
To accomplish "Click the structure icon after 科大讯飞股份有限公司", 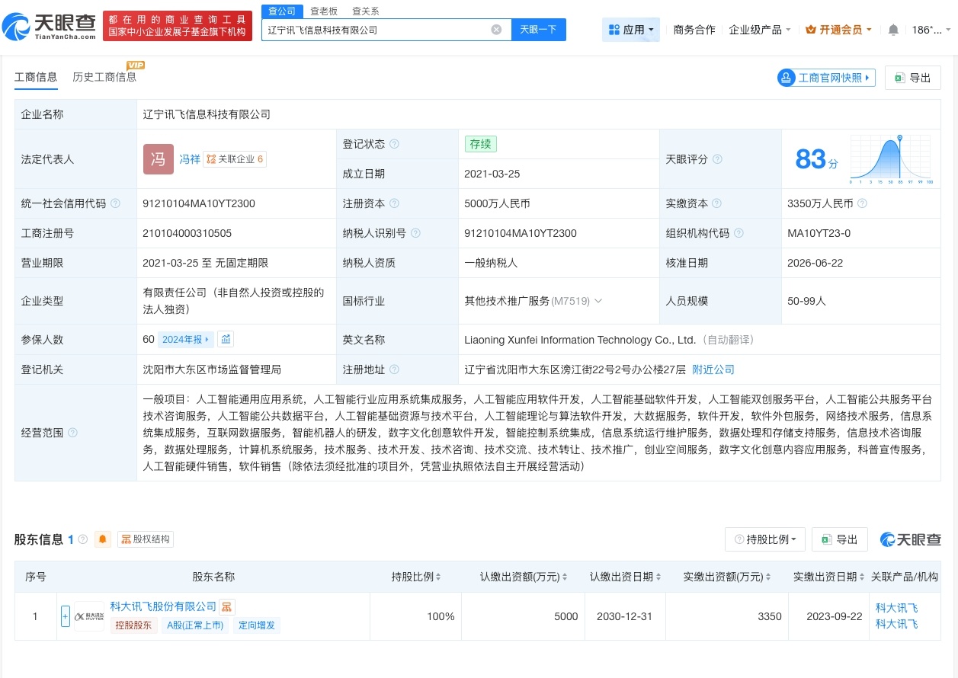I will click(x=227, y=607).
